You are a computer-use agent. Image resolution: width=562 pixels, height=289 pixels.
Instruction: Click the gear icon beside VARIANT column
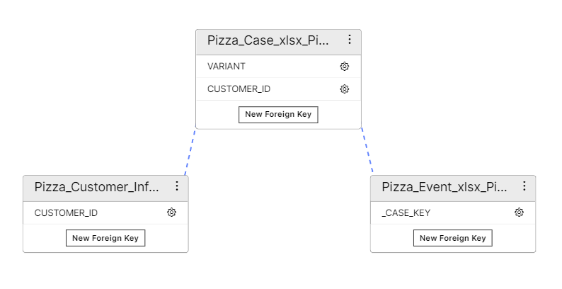(345, 66)
